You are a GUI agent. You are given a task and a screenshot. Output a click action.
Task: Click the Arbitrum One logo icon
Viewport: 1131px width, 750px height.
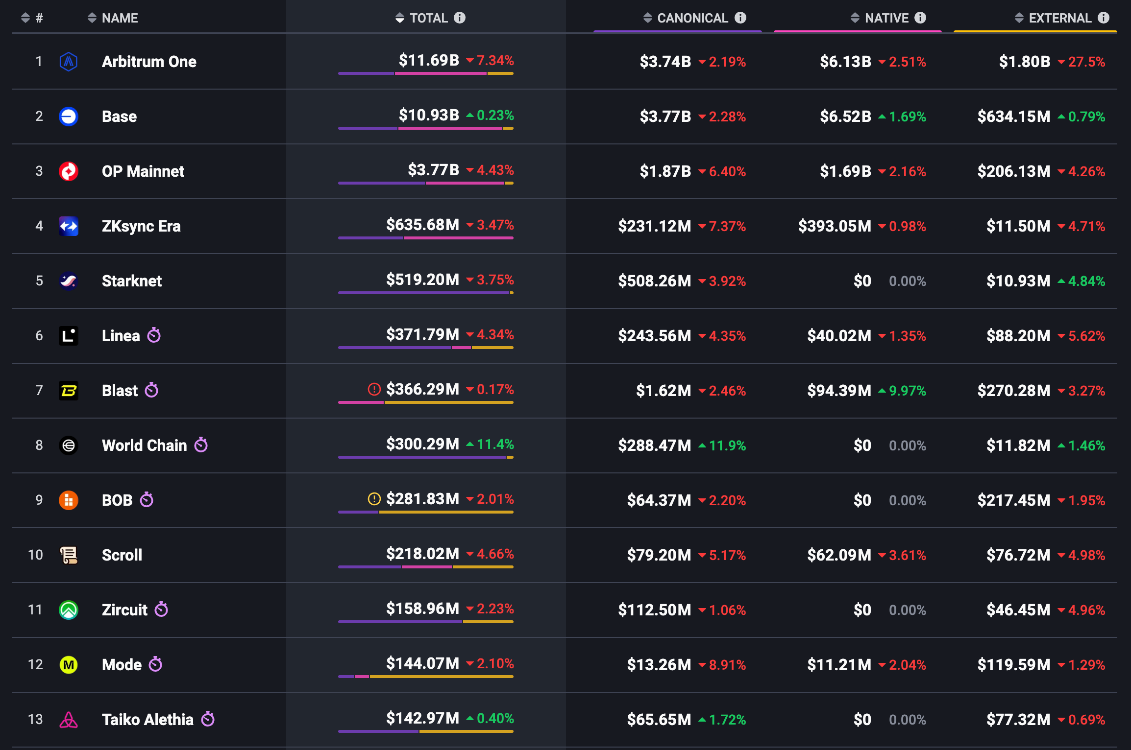[69, 62]
